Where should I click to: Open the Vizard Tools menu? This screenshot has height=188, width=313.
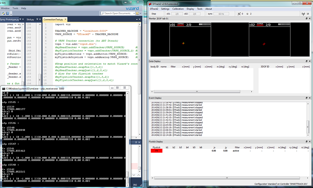[x=15, y=8]
